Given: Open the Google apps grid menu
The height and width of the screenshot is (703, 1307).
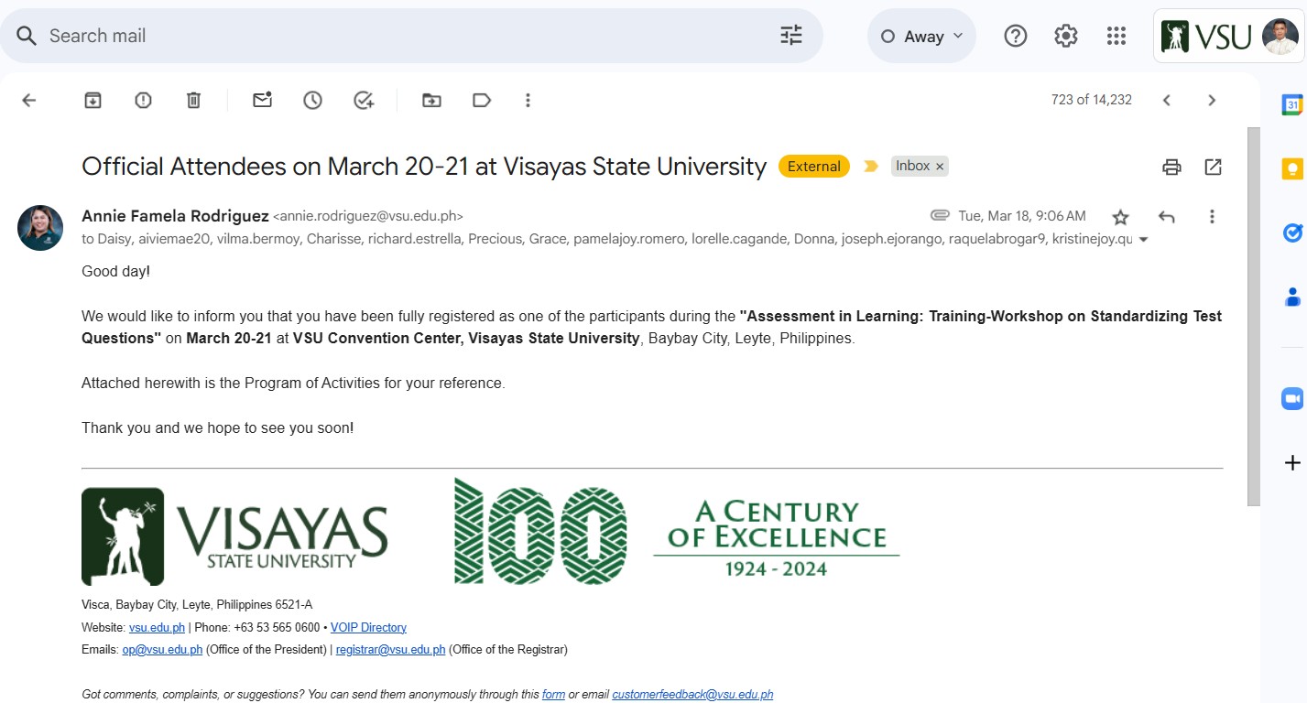Looking at the screenshot, I should (1116, 36).
